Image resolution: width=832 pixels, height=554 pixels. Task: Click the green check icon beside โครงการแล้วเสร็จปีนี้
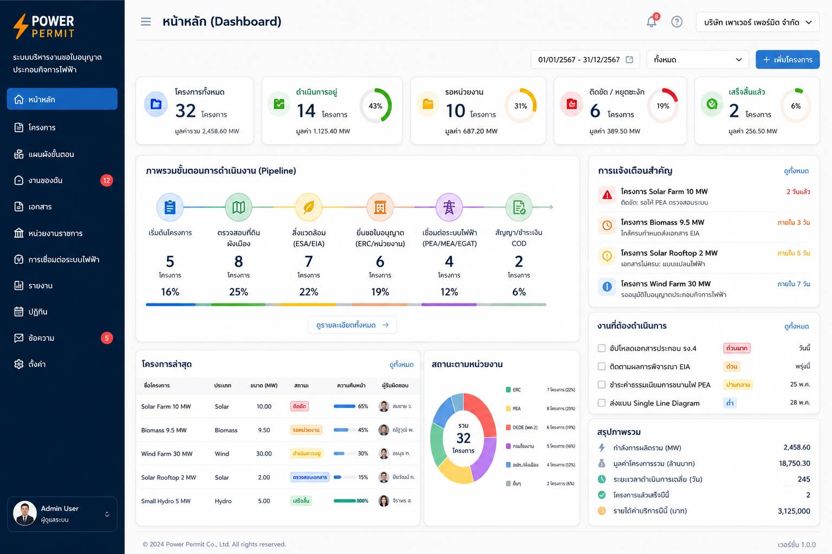601,494
